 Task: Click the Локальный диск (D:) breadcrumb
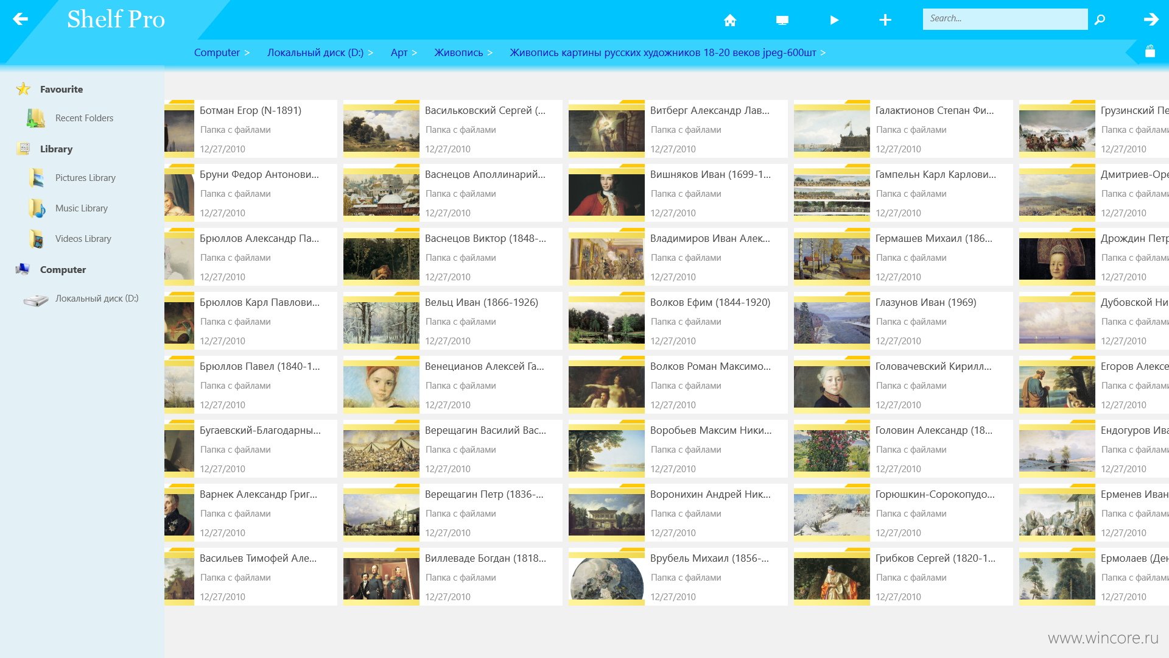[315, 52]
